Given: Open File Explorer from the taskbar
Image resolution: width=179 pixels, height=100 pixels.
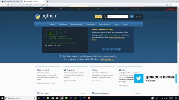Looking at the screenshot, I should click(x=48, y=98).
